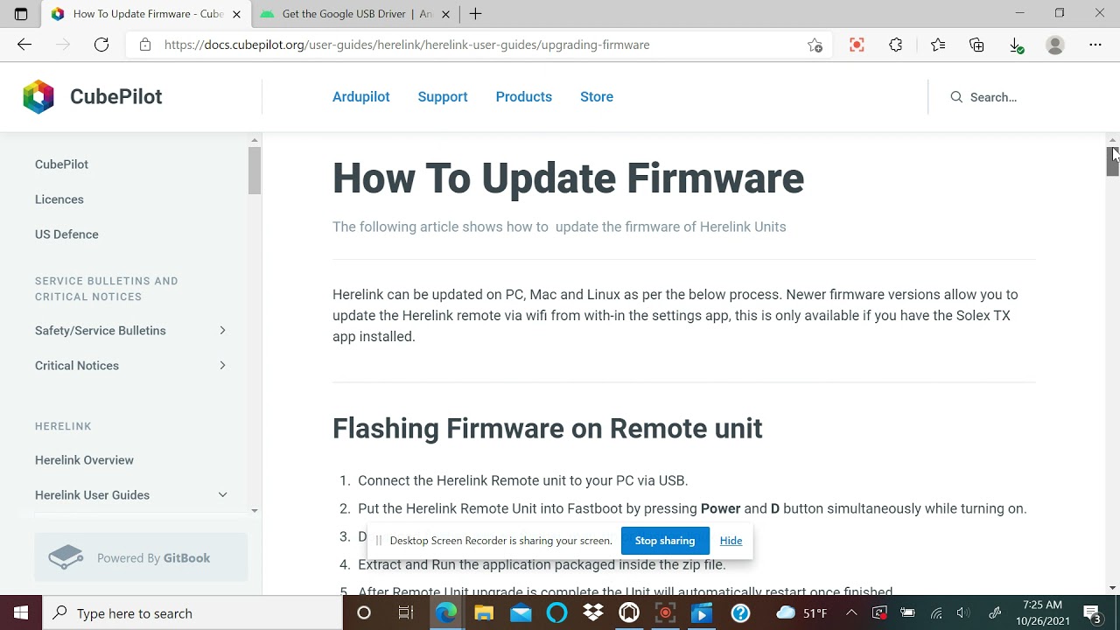Go back to the previous page
The image size is (1120, 630).
pyautogui.click(x=24, y=45)
